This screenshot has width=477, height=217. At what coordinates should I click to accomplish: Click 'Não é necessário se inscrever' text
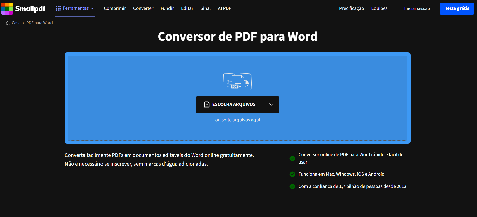(x=136, y=164)
